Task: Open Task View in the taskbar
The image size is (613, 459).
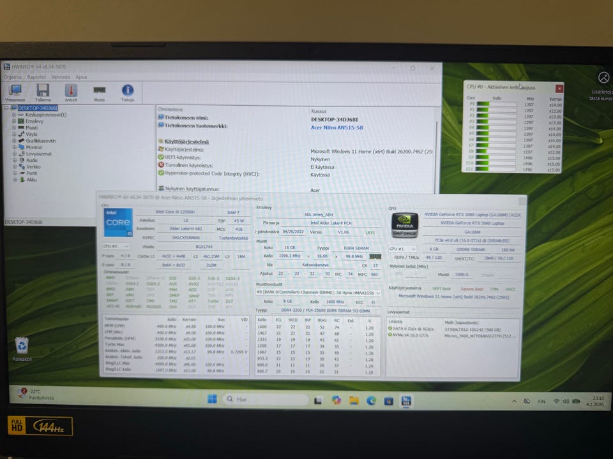Action: tap(318, 400)
